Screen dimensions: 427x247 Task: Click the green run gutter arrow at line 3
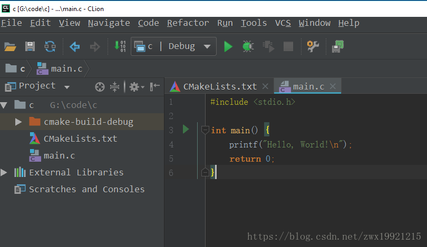pos(186,129)
